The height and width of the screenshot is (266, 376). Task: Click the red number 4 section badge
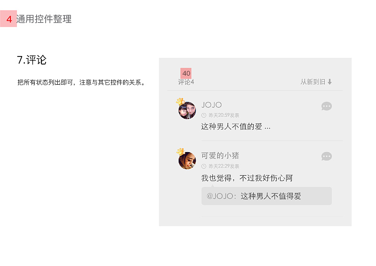(x=8, y=19)
